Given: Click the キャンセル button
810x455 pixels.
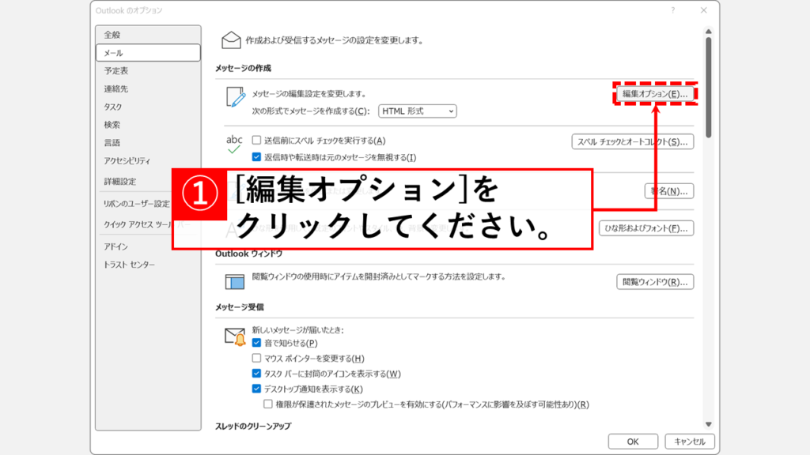Looking at the screenshot, I should pos(690,442).
